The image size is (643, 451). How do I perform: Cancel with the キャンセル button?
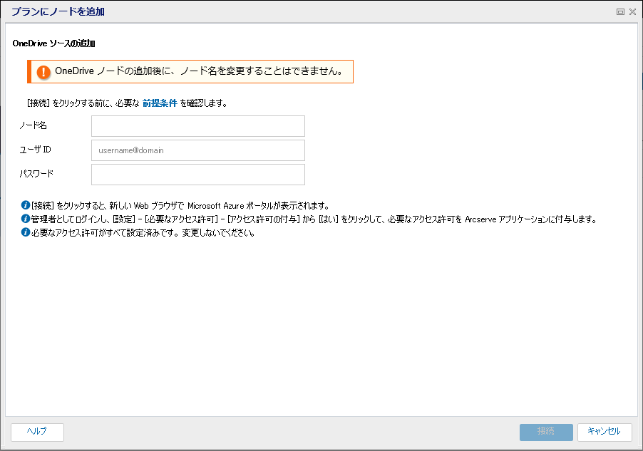point(605,432)
